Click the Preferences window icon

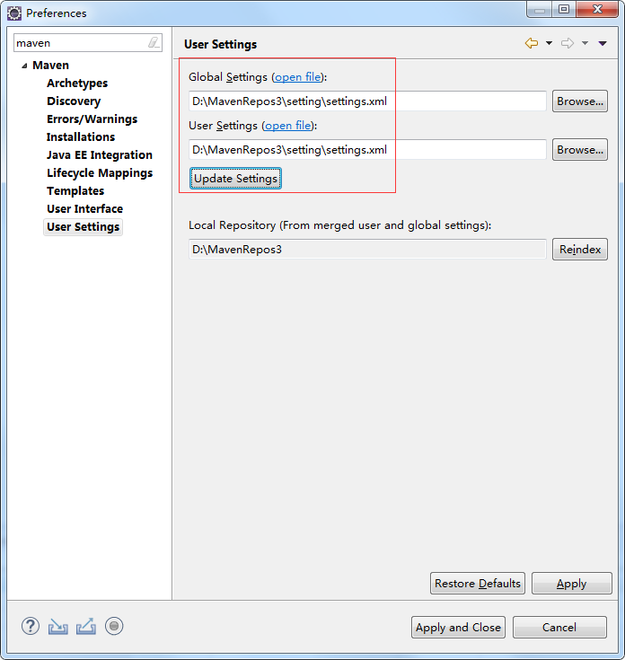pyautogui.click(x=14, y=13)
